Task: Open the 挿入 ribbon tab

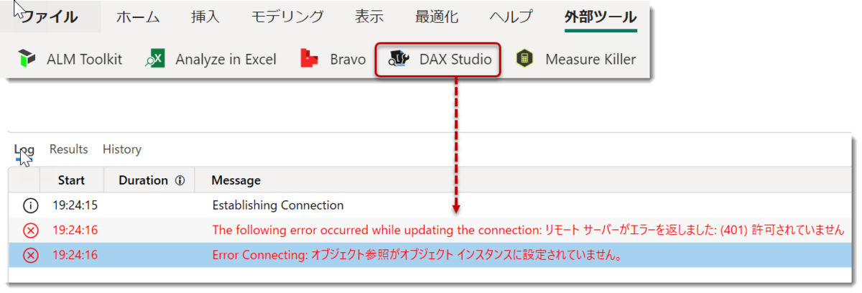Action: 205,17
